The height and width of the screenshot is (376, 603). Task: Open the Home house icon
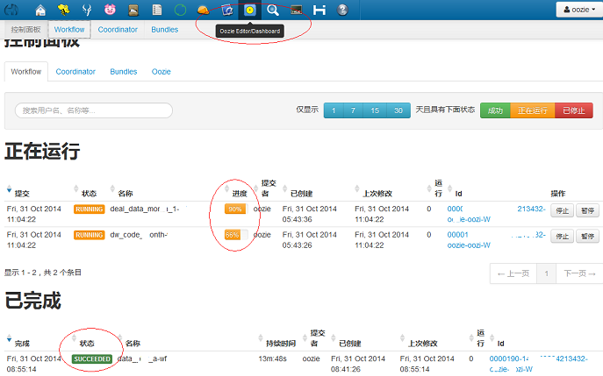tap(40, 10)
